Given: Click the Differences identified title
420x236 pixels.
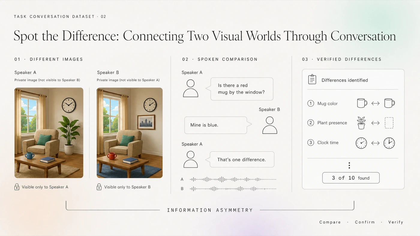Looking at the screenshot, I should click(x=345, y=80).
